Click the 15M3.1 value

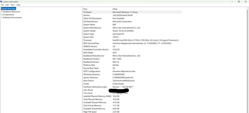pos(116,37)
